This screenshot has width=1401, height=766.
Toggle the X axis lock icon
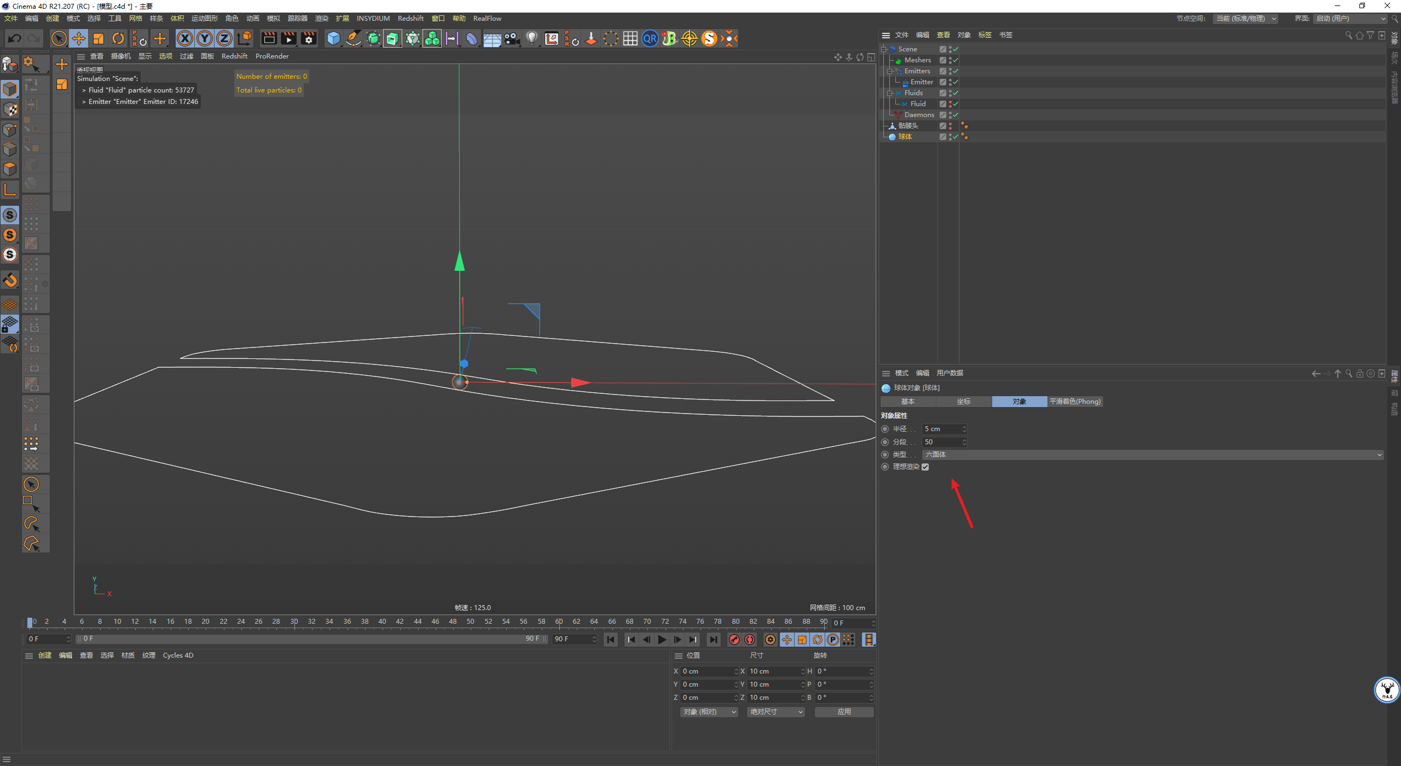pyautogui.click(x=185, y=38)
